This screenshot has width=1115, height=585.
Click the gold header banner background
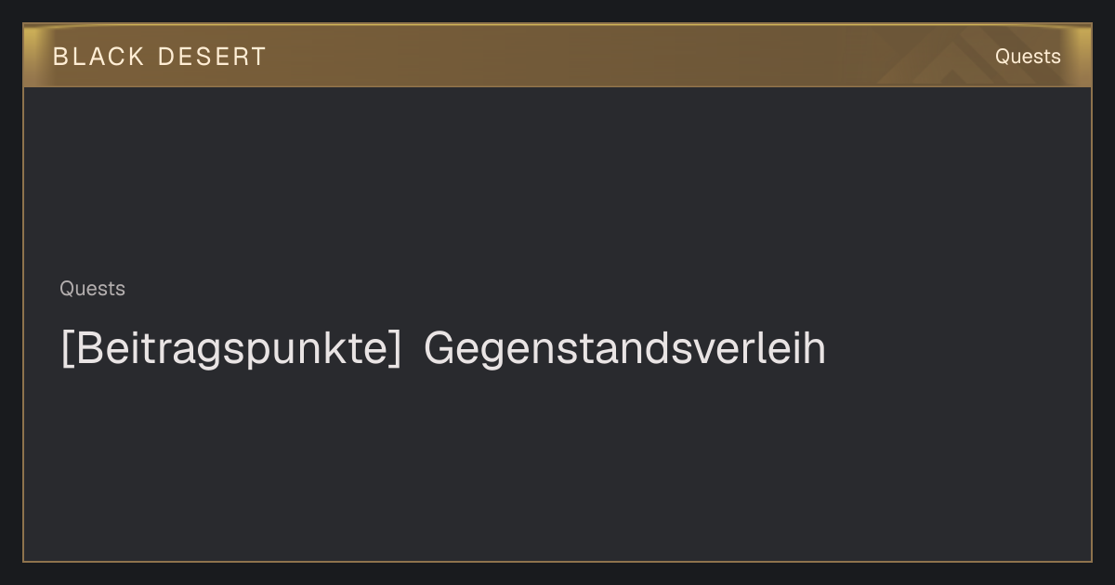(x=557, y=56)
